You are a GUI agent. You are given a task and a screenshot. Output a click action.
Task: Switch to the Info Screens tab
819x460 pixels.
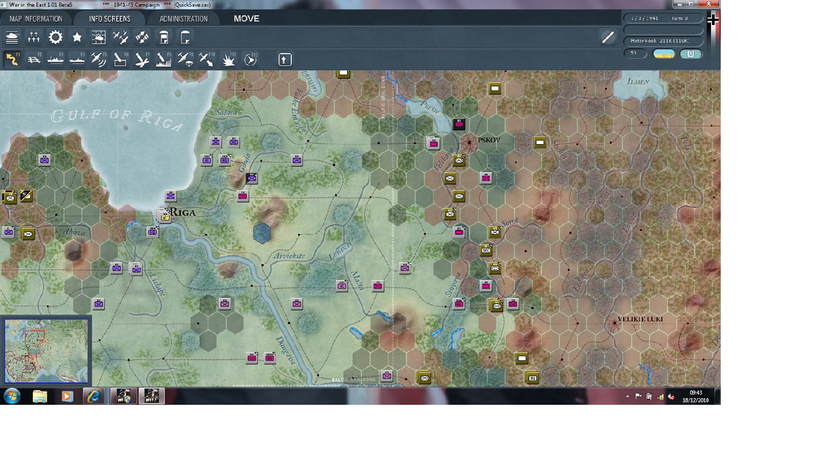(110, 19)
